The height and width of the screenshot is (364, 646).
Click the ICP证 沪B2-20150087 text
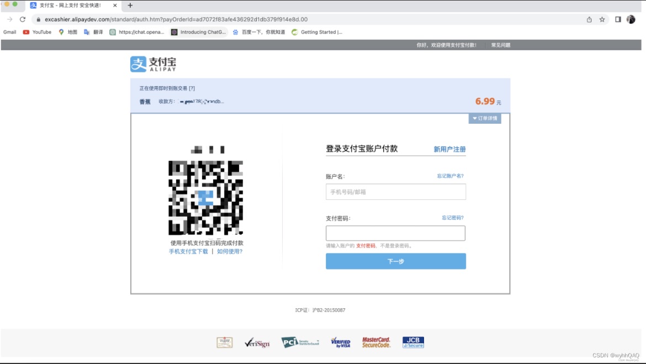tap(320, 310)
